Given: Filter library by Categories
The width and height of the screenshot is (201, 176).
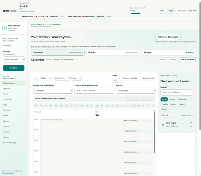Looking at the screenshot, I should point(182,99).
